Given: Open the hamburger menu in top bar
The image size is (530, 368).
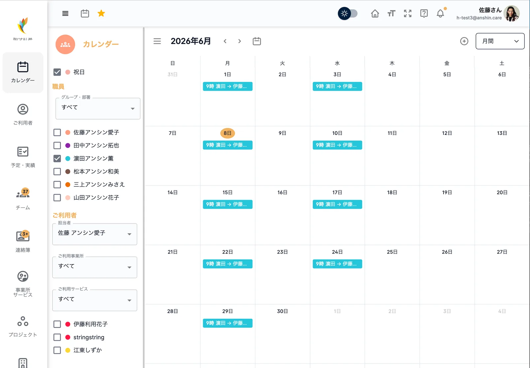Looking at the screenshot, I should point(65,14).
